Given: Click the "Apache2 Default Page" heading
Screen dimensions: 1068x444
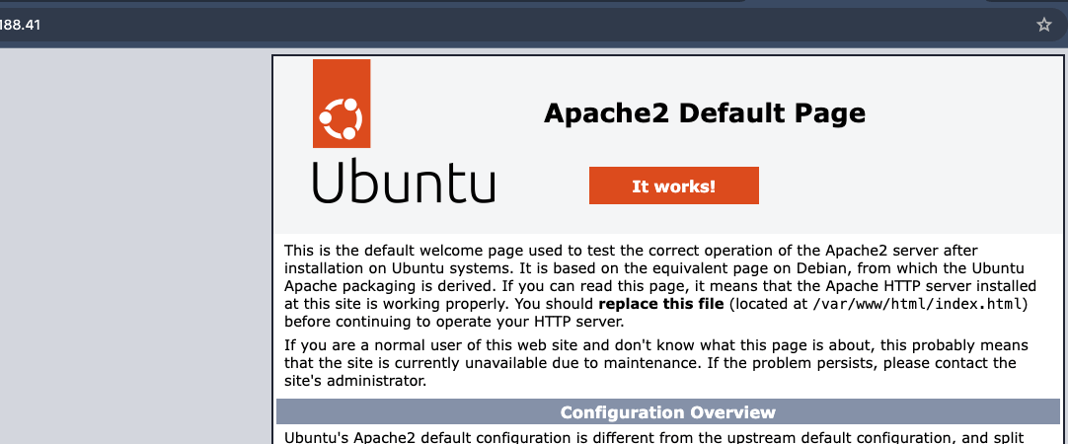Looking at the screenshot, I should tap(704, 113).
